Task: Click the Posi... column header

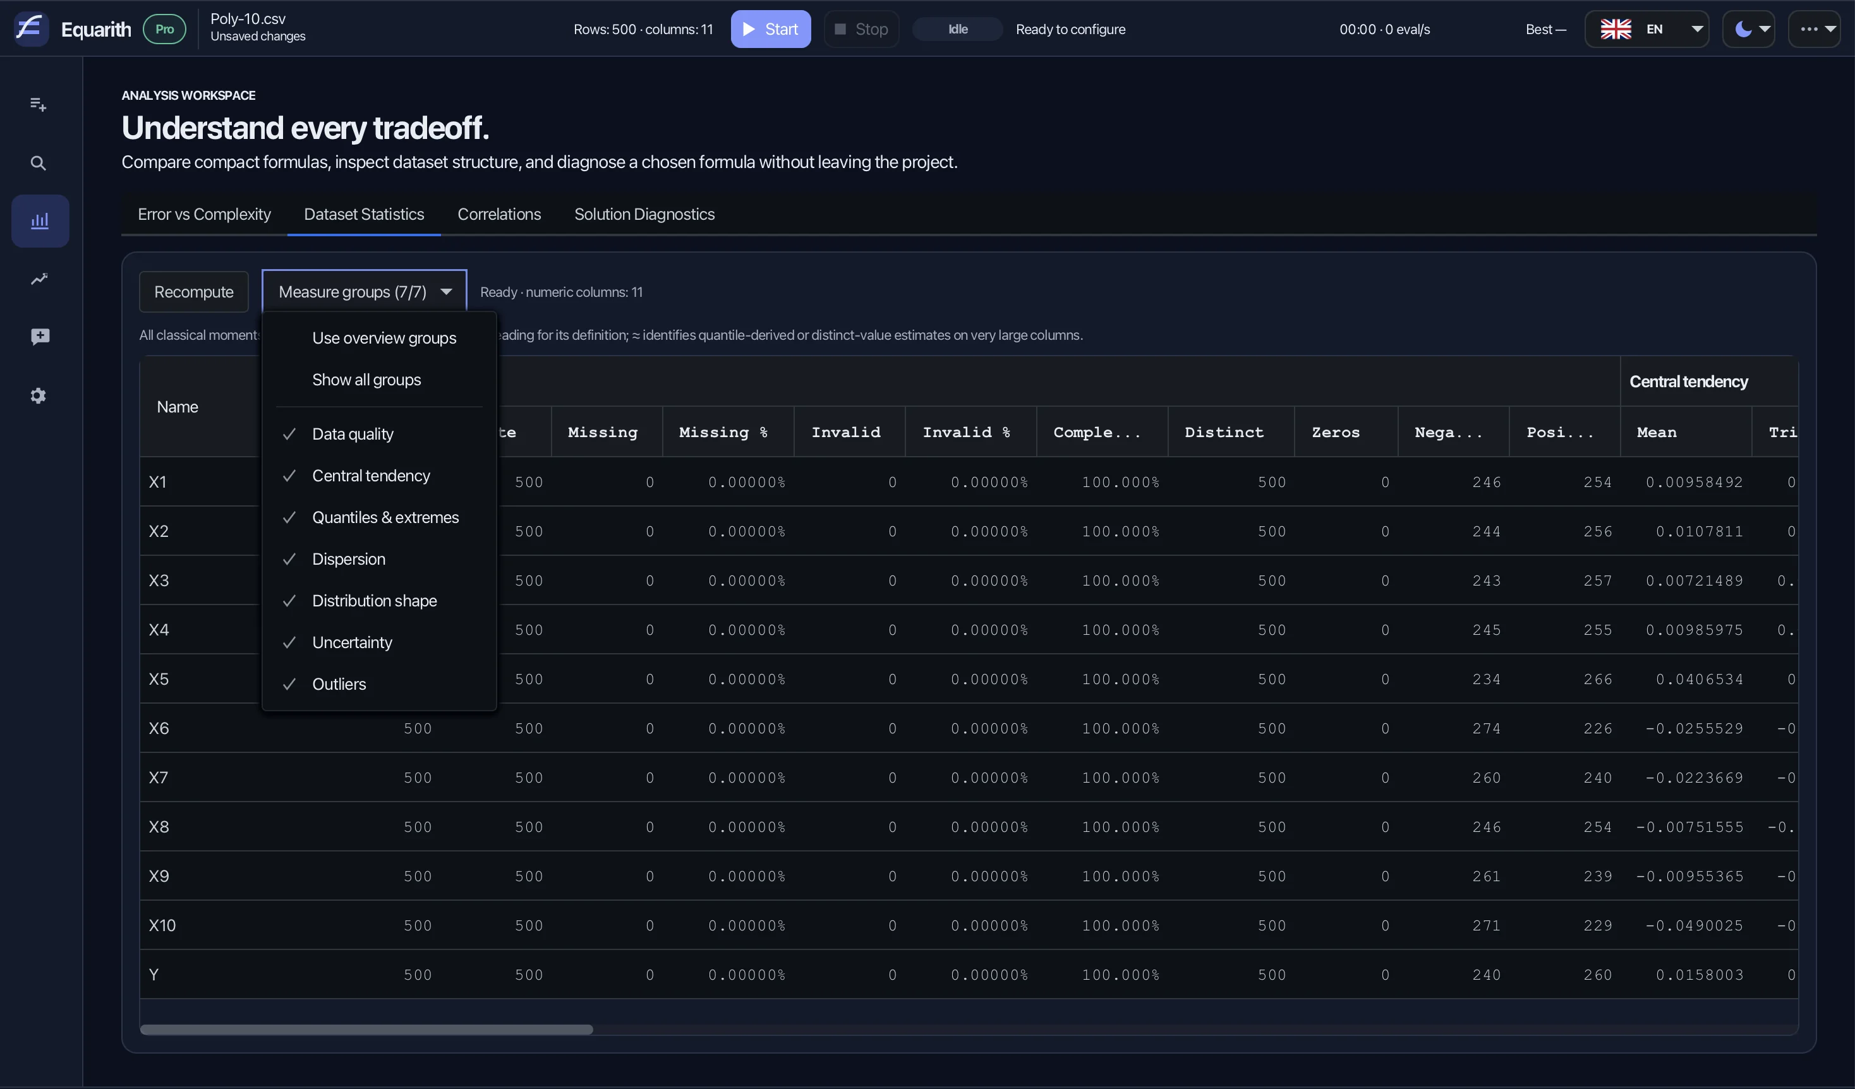Action: 1564,432
